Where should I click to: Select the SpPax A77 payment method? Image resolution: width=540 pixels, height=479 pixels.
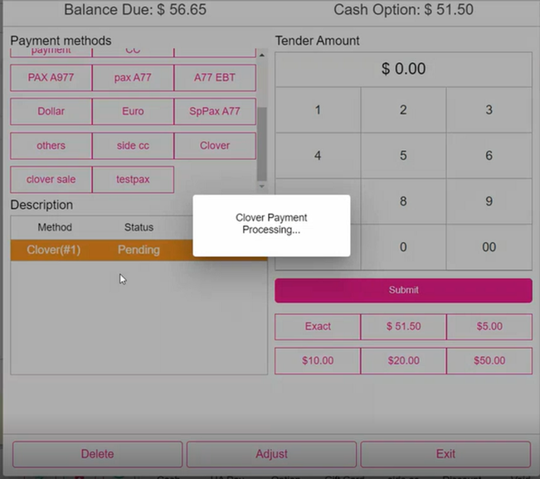[215, 111]
